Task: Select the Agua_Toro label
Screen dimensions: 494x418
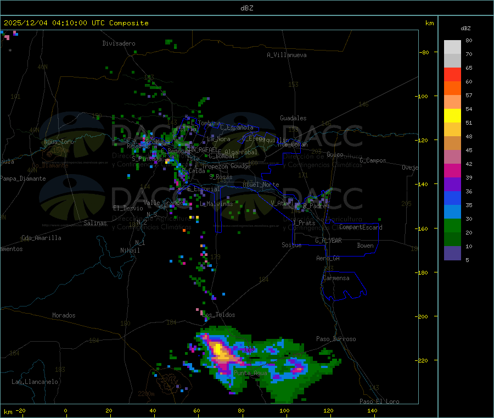Action: (x=59, y=142)
